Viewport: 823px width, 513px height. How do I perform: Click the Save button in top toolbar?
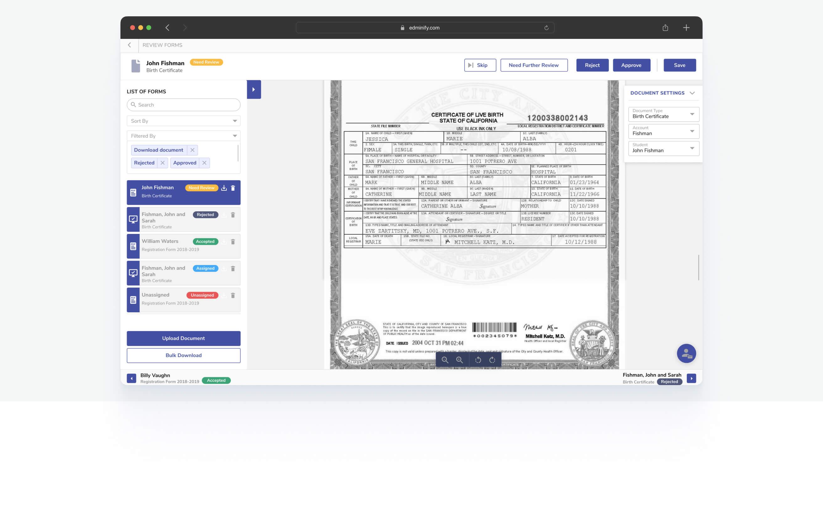(x=679, y=65)
